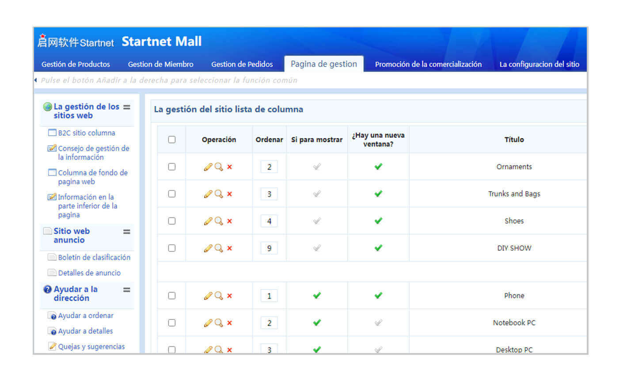The width and height of the screenshot is (623, 380).
Task: Toggle new window checkmark for Ornaments
Action: 378,167
